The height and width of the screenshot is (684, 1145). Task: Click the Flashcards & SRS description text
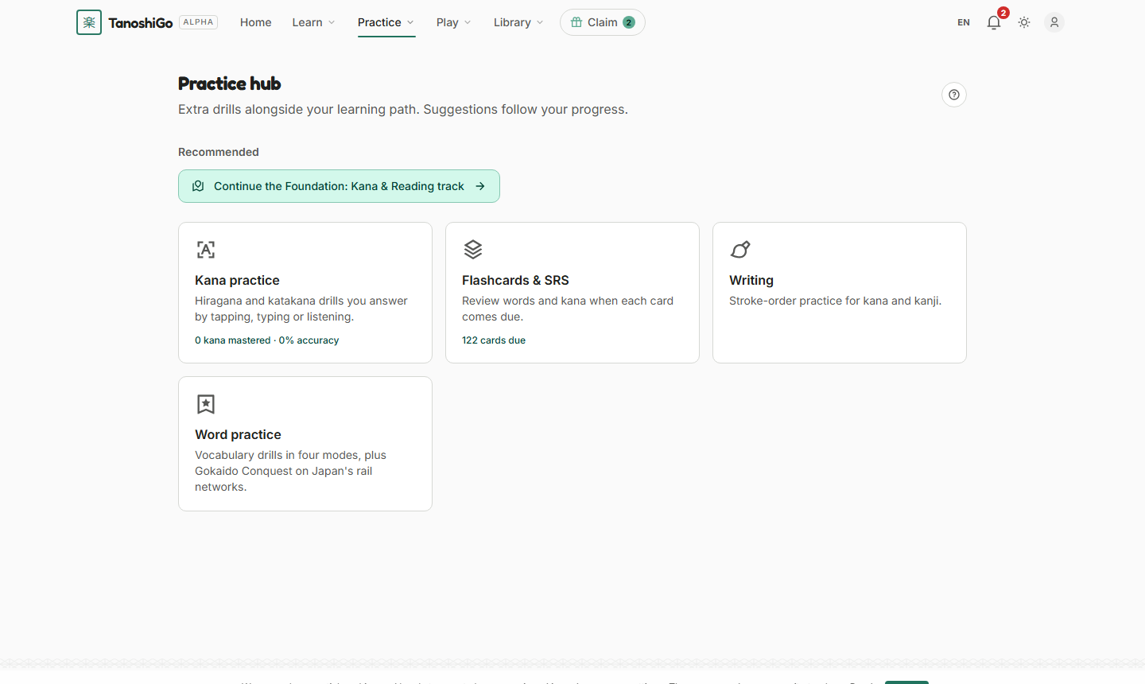point(568,309)
